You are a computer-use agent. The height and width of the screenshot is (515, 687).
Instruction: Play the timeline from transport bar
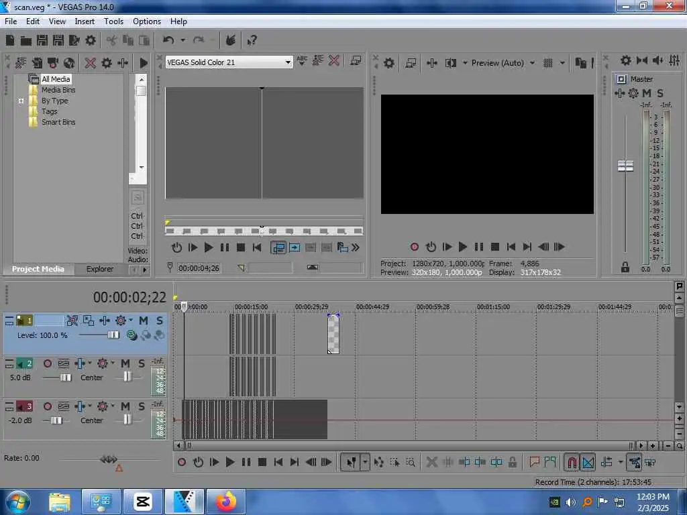pos(229,462)
